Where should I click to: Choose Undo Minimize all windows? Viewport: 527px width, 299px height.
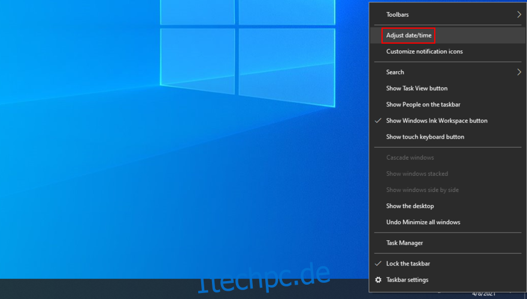(448, 222)
